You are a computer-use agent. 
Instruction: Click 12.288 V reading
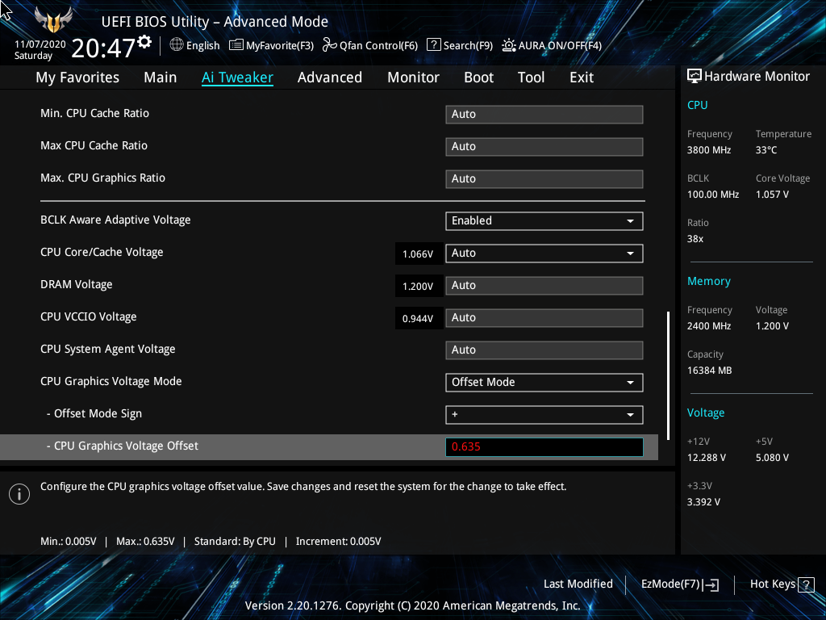pyautogui.click(x=707, y=458)
